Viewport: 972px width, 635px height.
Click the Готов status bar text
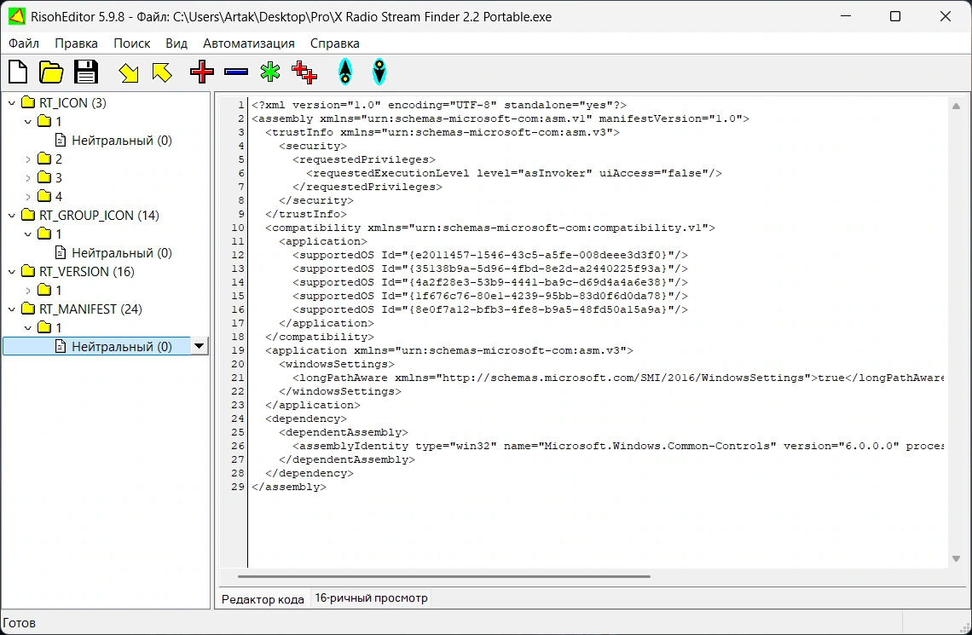click(20, 622)
